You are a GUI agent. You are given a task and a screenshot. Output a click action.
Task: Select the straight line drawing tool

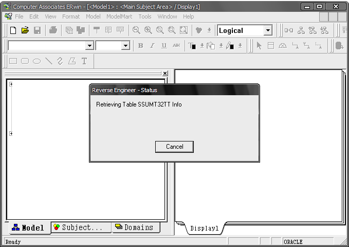[49, 61]
